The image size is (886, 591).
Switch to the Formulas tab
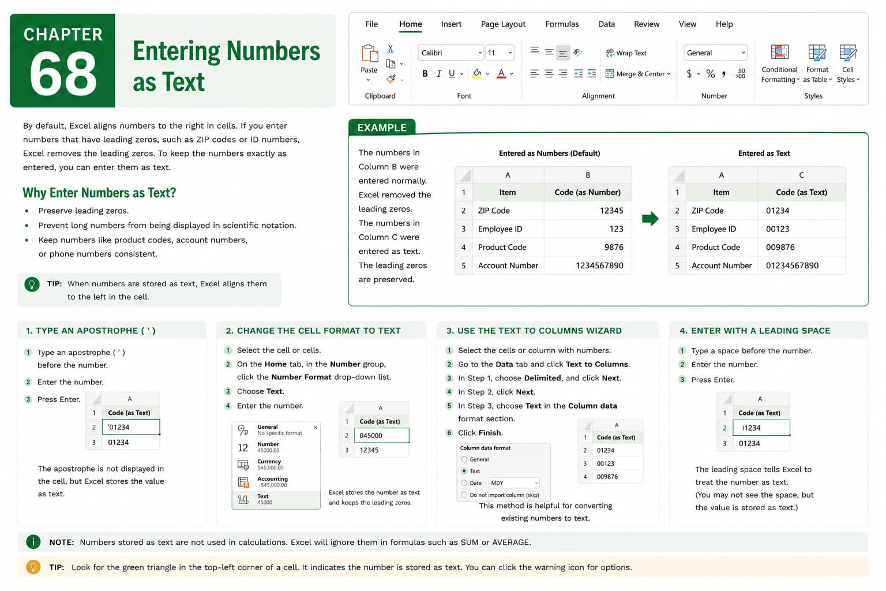click(562, 24)
